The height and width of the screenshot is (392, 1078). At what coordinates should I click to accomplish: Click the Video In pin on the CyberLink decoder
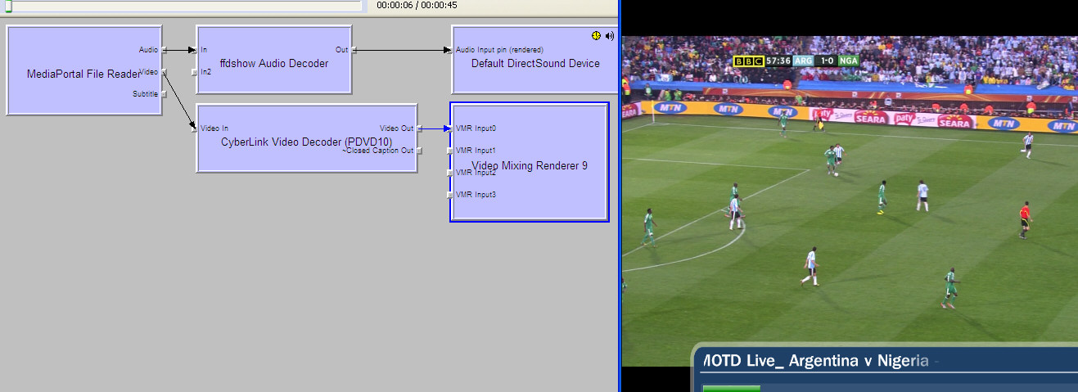(x=194, y=128)
